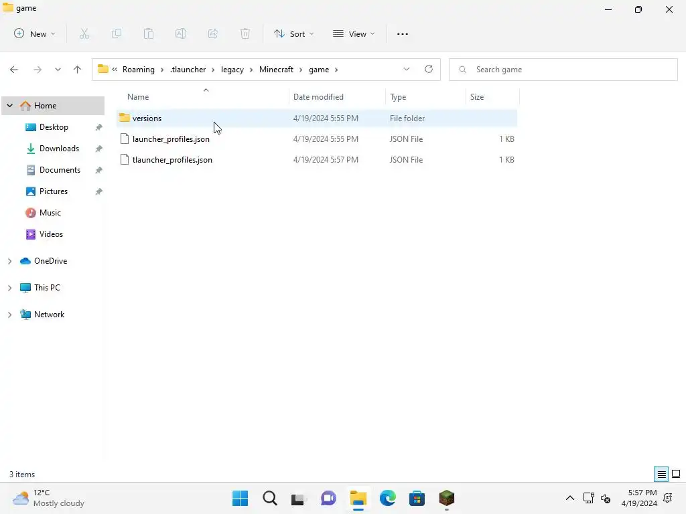Click Minecraft in the address path
The image size is (686, 514).
[276, 70]
